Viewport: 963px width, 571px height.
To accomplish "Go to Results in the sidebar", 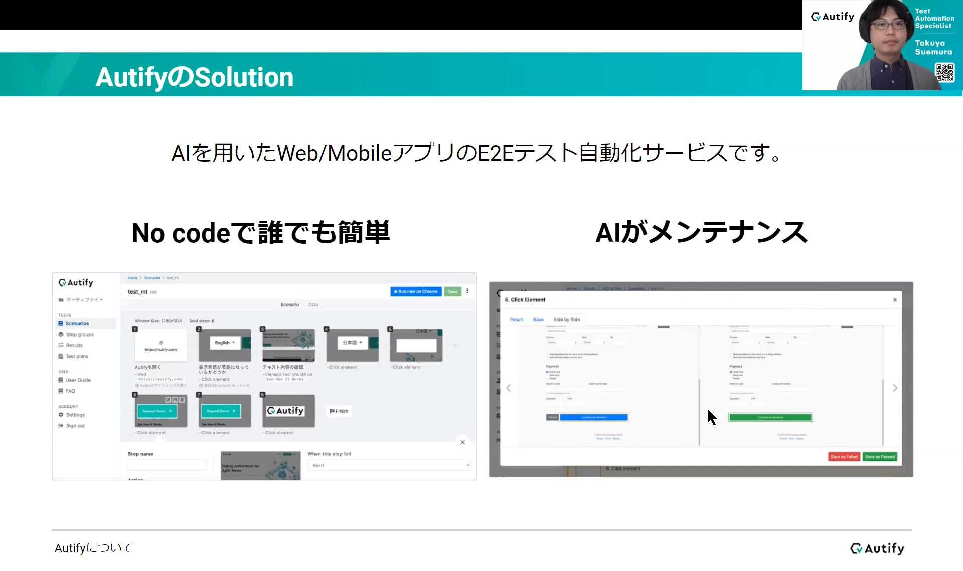I will (x=71, y=345).
